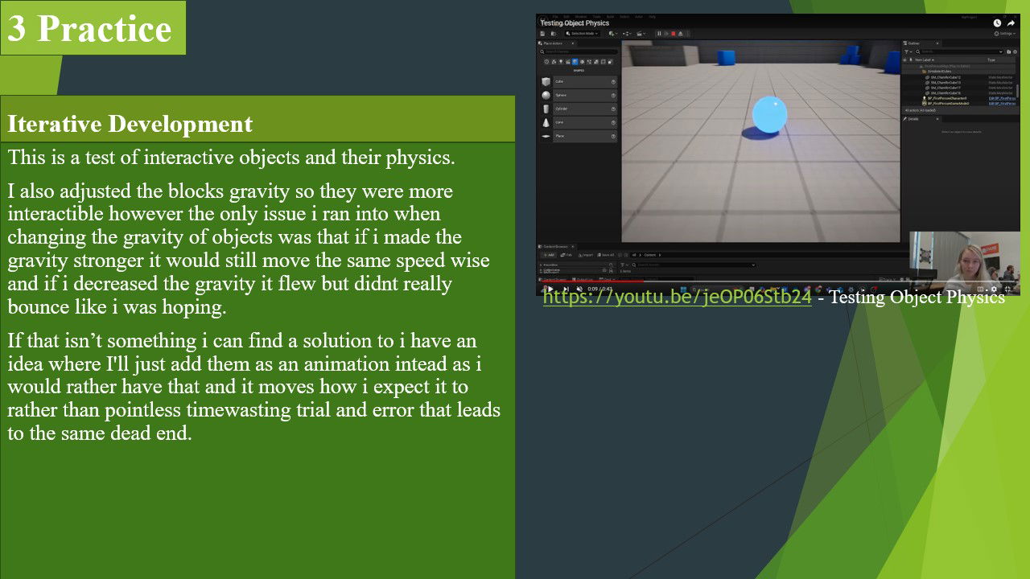This screenshot has height=579, width=1030.
Task: Click the YouTube Watch later clock icon
Action: point(997,23)
